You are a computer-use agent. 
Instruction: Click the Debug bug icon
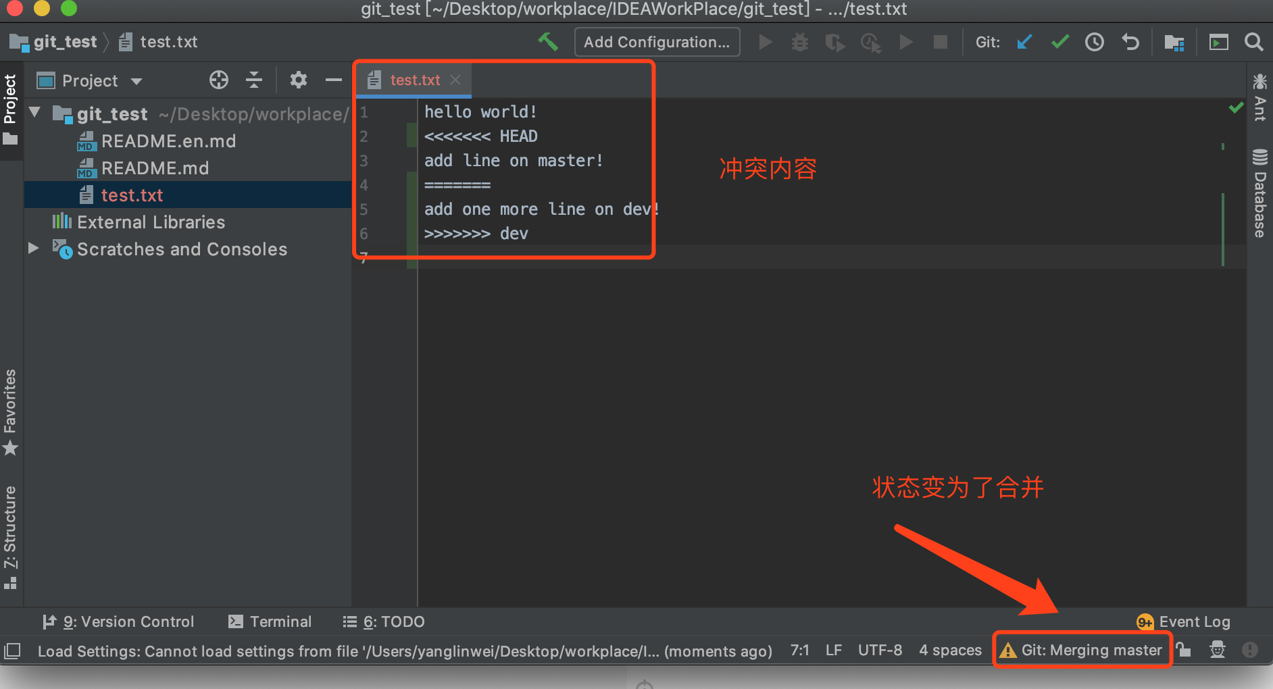point(800,42)
